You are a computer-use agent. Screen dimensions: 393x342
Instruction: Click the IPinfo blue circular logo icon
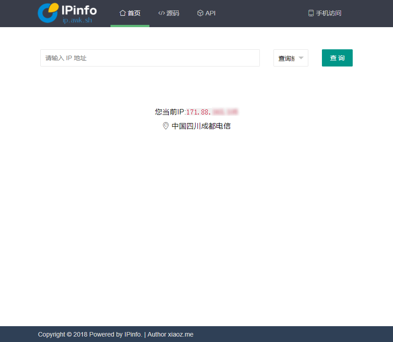point(48,13)
